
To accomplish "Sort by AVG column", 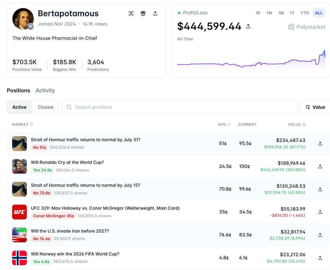I will click(x=224, y=124).
